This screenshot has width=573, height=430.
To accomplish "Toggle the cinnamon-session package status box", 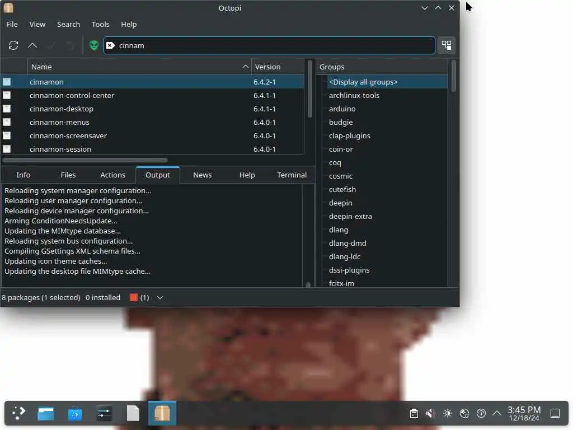I will pyautogui.click(x=7, y=149).
